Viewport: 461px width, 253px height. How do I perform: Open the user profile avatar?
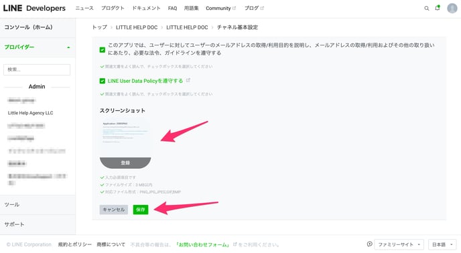(x=452, y=8)
